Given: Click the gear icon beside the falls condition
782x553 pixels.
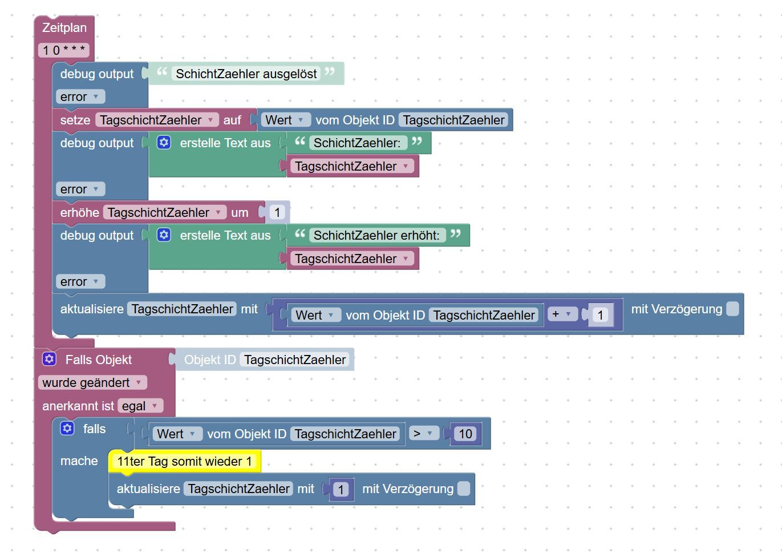Looking at the screenshot, I should pyautogui.click(x=67, y=428).
